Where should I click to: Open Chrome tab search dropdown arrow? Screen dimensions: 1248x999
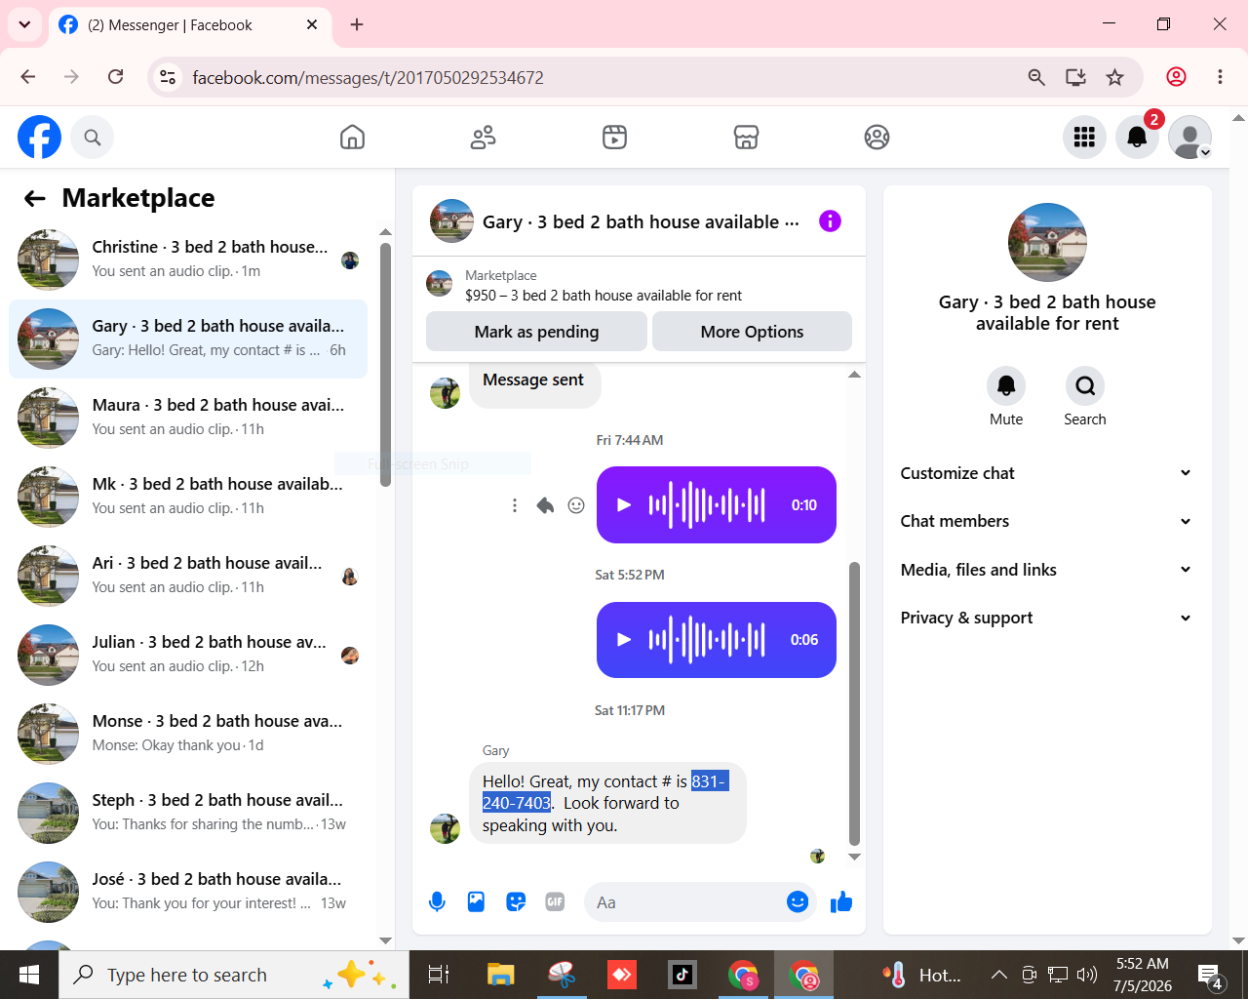(x=24, y=24)
